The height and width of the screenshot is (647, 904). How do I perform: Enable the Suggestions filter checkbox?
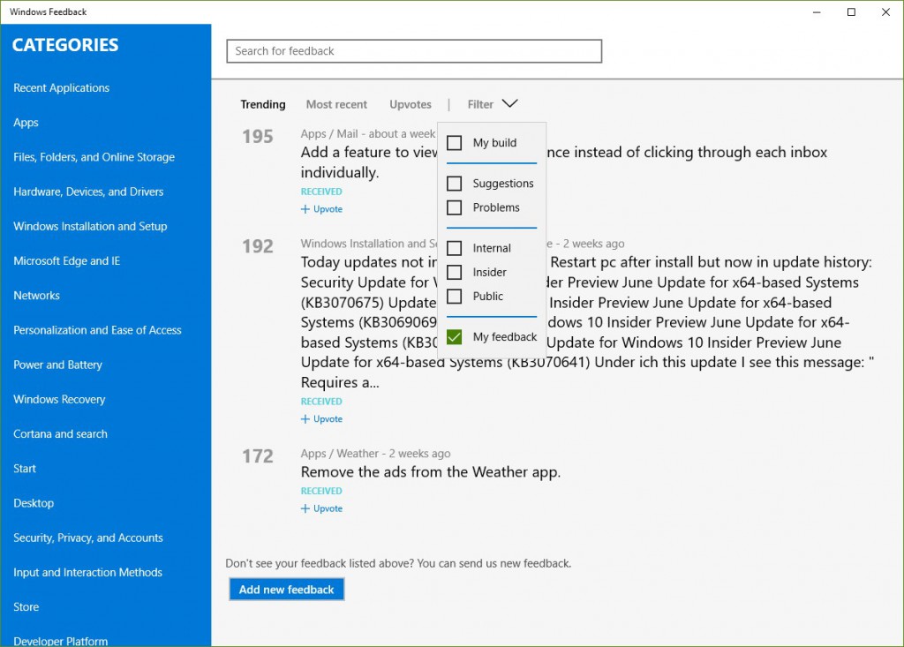pos(455,184)
